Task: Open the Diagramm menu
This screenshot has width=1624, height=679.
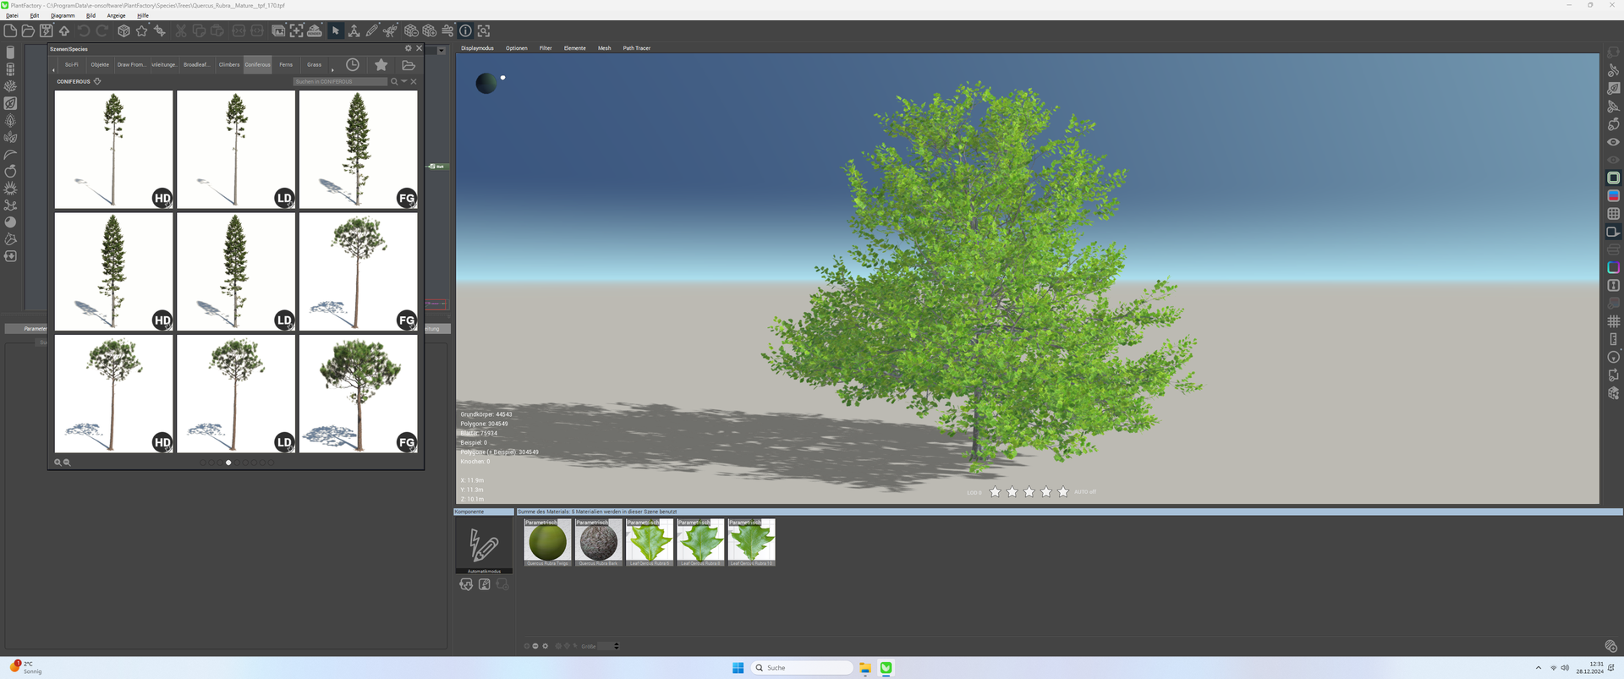Action: click(63, 15)
